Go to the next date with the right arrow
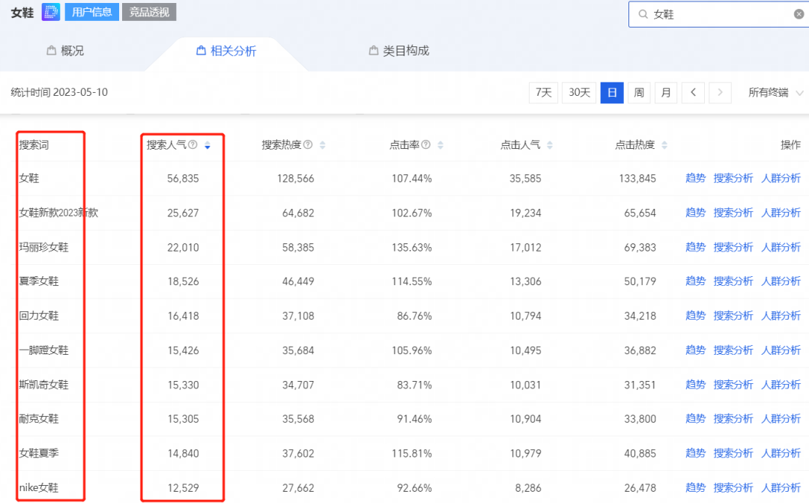Viewport: 809px width, 503px height. click(x=720, y=93)
